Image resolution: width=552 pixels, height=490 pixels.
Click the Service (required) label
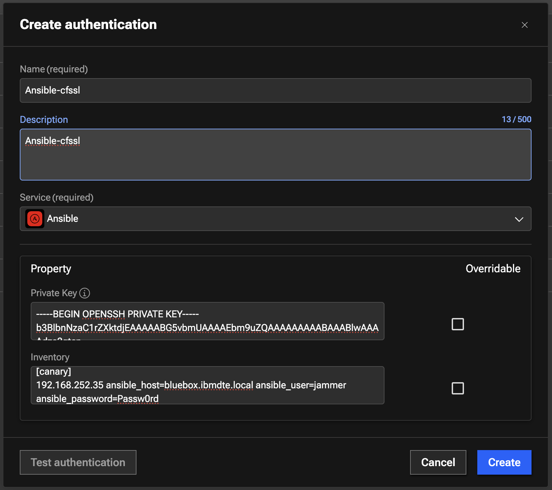pyautogui.click(x=57, y=198)
